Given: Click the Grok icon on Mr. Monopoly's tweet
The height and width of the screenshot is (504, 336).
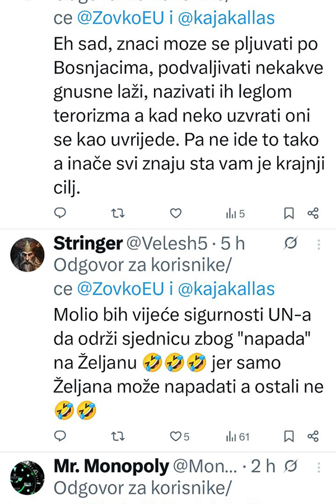Looking at the screenshot, I should point(291,466).
